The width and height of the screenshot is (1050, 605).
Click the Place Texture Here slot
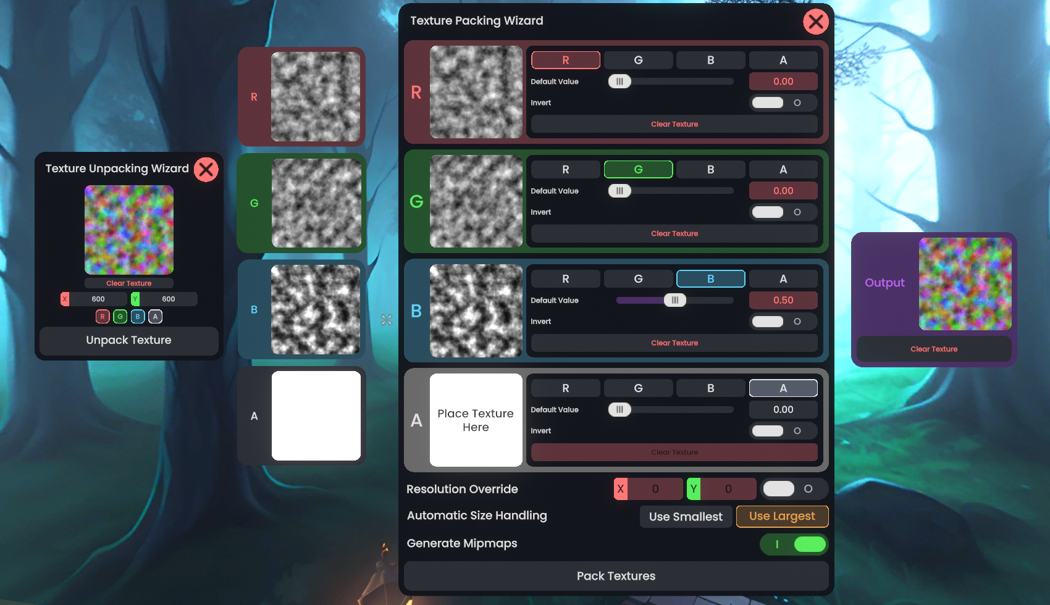[x=476, y=420]
